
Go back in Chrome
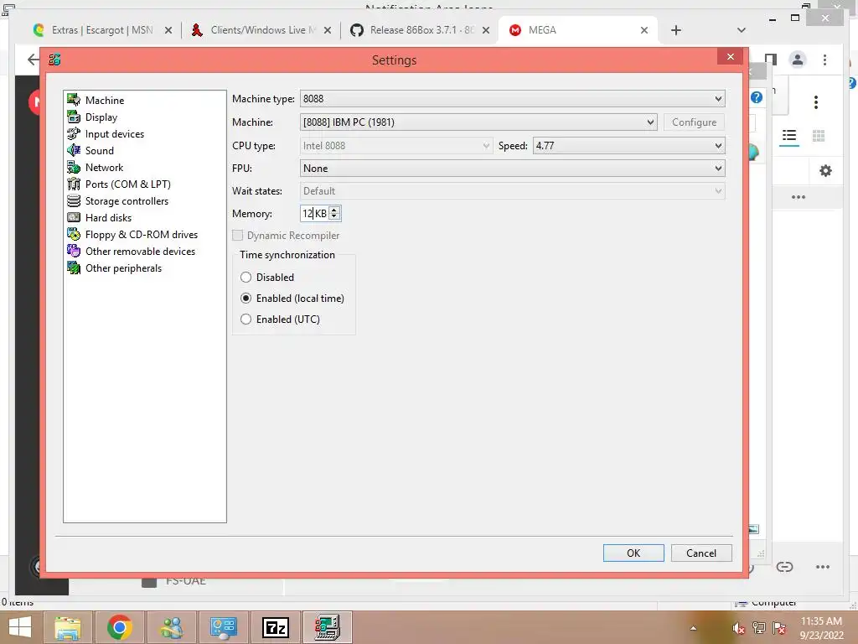pos(34,60)
